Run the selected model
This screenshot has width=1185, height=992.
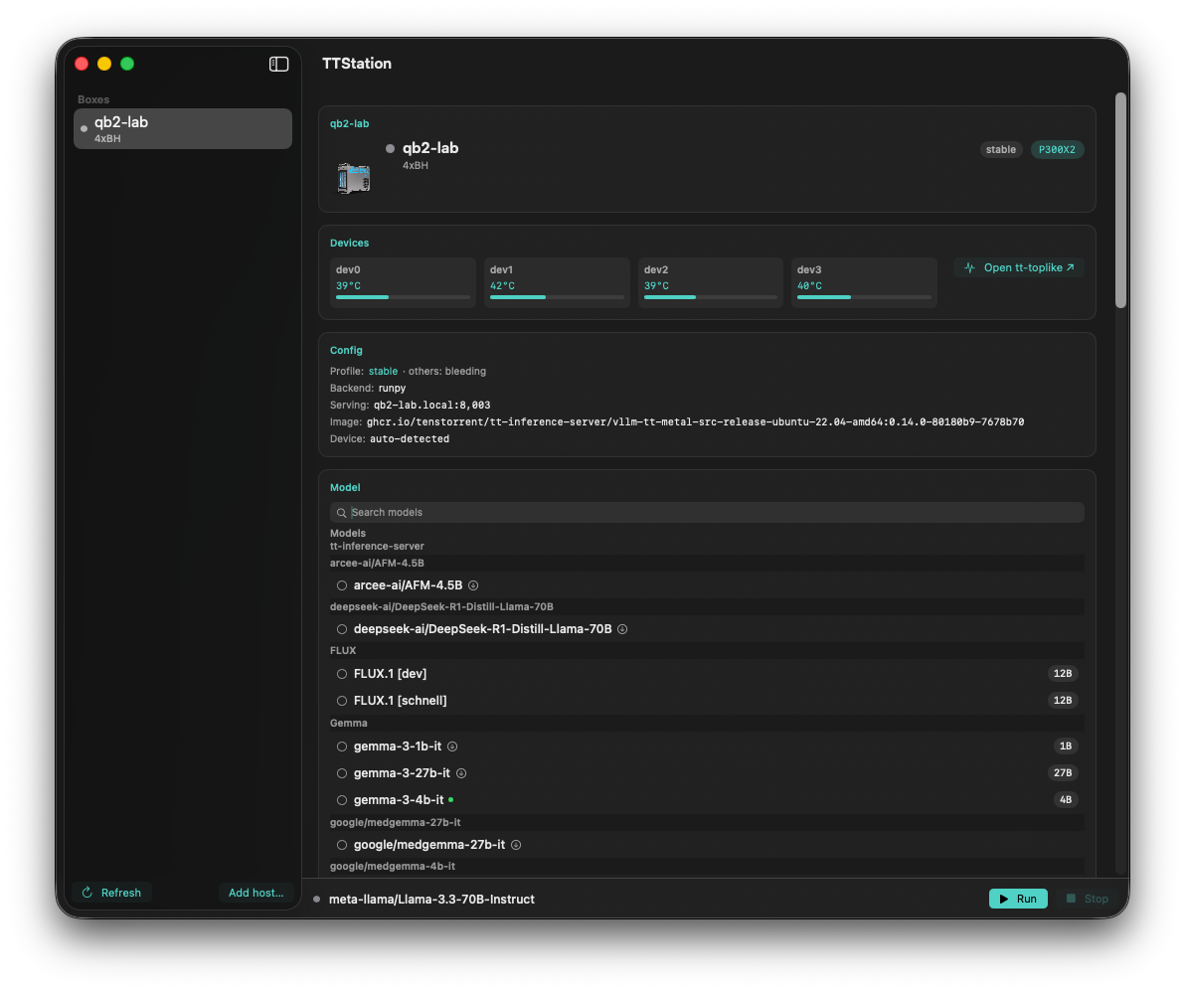1018,899
